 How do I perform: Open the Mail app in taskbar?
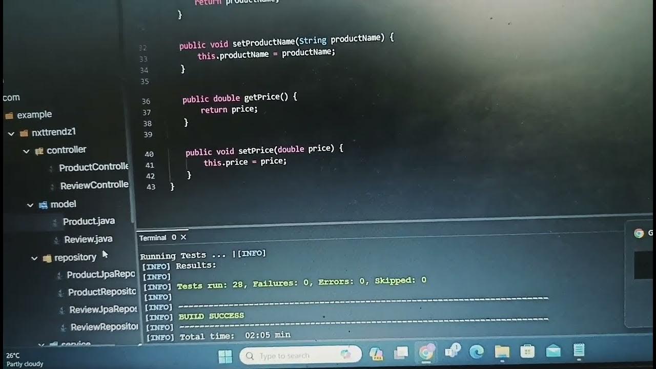click(553, 351)
